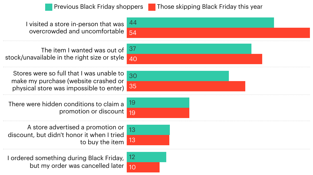313x175 pixels.
Task: Click the overcrowded and uncomfortable store label
Action: coord(75,28)
